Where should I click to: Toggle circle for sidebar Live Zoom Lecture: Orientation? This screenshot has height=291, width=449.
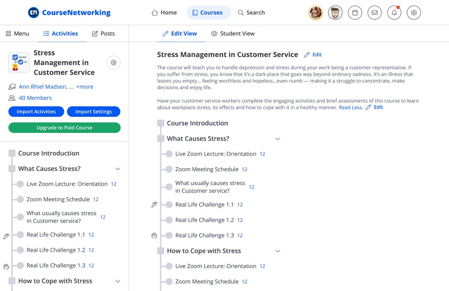click(x=20, y=184)
